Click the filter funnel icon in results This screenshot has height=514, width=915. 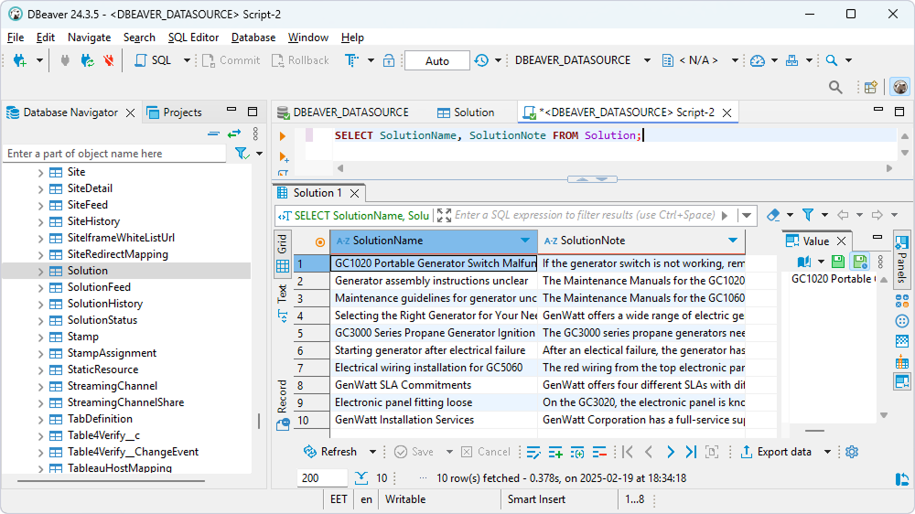808,215
